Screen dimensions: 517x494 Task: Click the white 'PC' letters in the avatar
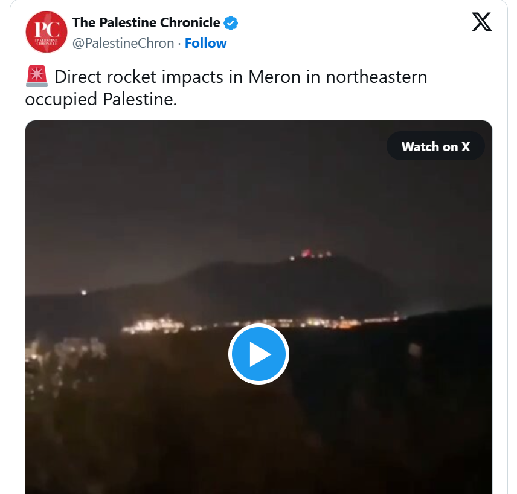click(x=47, y=29)
